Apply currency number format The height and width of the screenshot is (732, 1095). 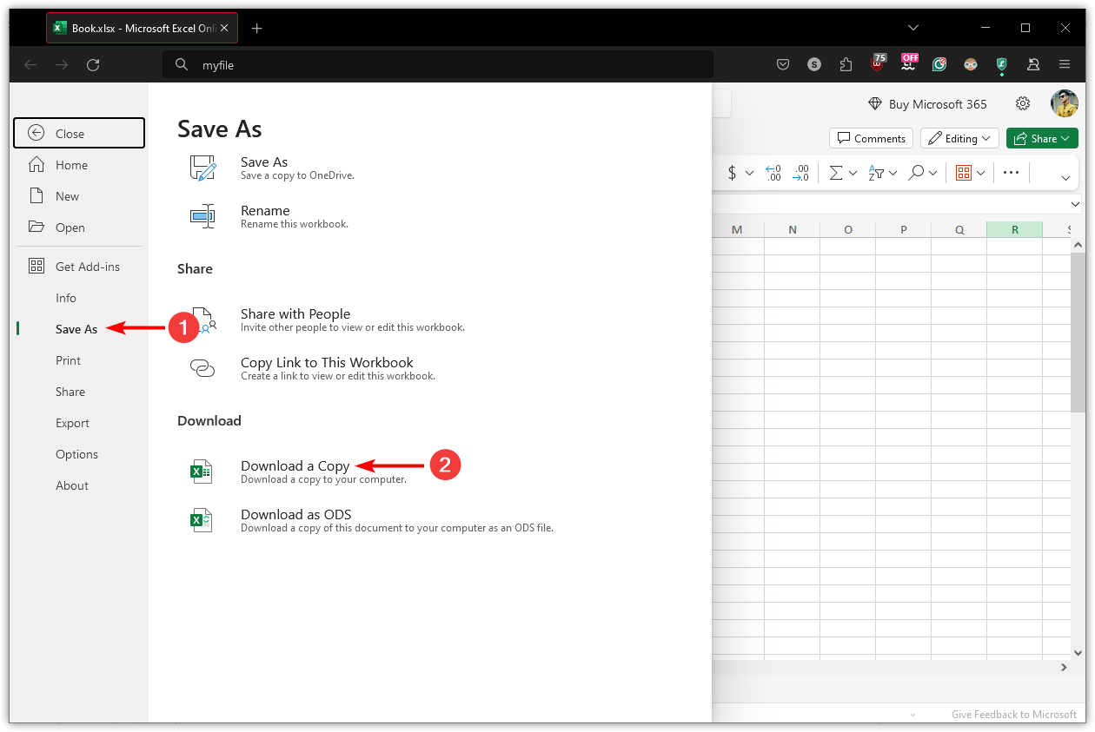point(734,172)
